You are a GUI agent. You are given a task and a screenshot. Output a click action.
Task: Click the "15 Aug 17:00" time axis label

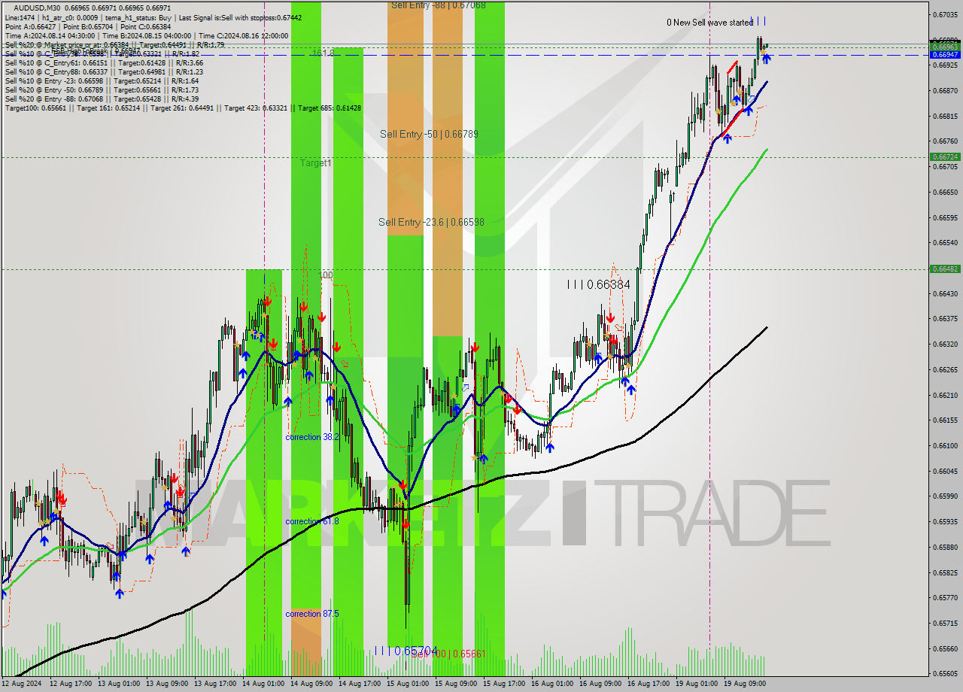[504, 684]
